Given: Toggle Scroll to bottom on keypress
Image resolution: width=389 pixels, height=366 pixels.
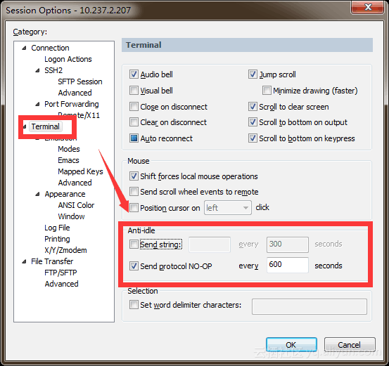Looking at the screenshot, I should click(x=253, y=138).
